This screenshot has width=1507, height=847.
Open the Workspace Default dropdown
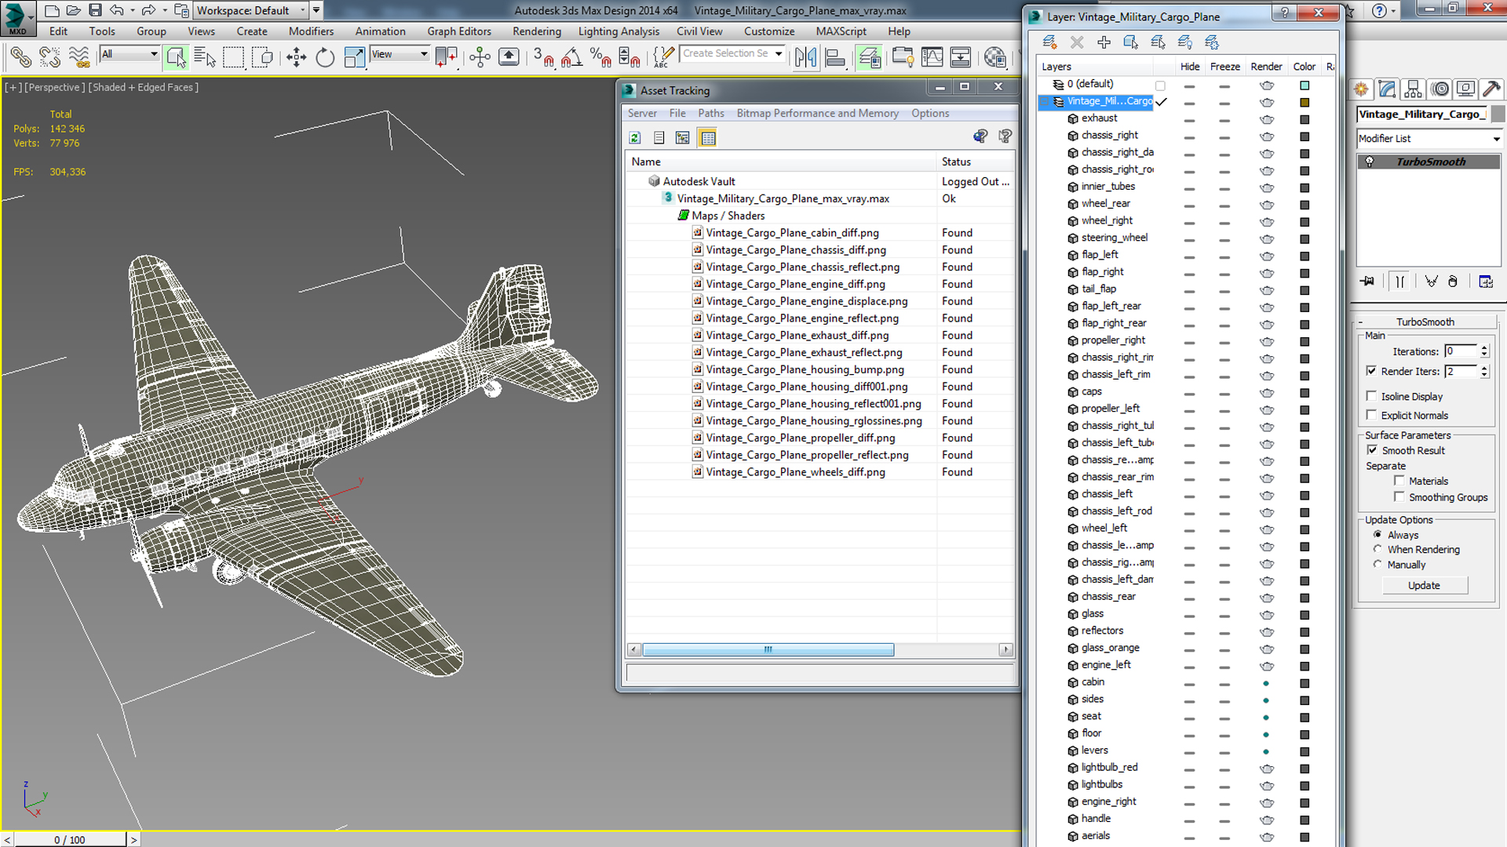tap(250, 10)
